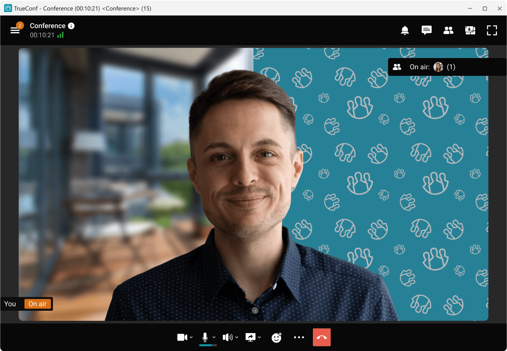Click the microphone level indicator bar

coord(208,345)
